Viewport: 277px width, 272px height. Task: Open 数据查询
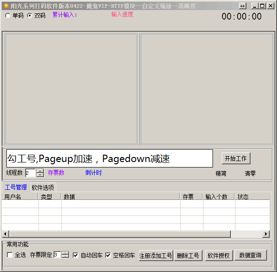[x=250, y=255]
